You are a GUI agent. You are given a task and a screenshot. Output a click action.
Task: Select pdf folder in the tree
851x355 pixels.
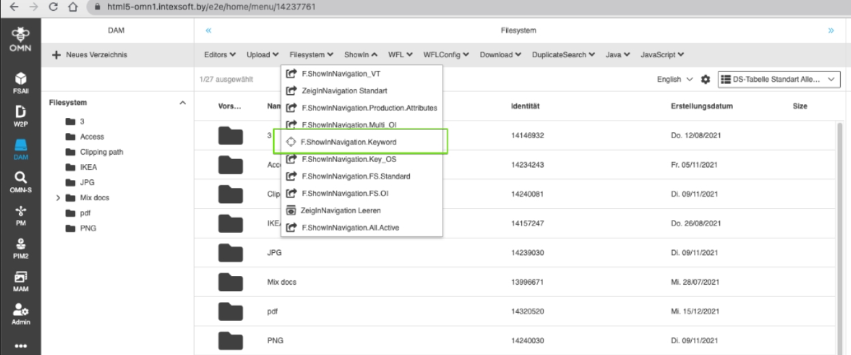click(x=79, y=213)
